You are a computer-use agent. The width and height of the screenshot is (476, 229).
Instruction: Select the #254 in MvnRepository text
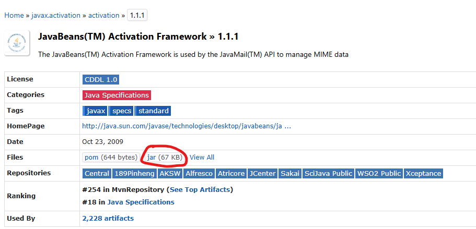tap(123, 190)
